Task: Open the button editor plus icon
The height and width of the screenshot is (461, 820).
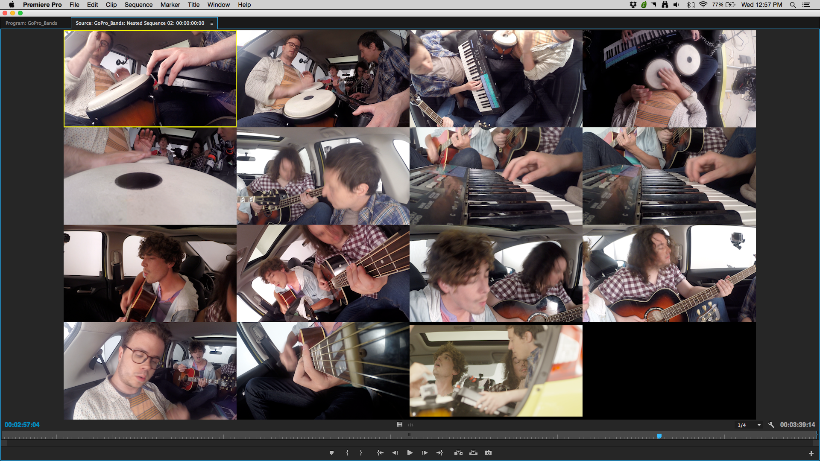Action: (x=811, y=454)
